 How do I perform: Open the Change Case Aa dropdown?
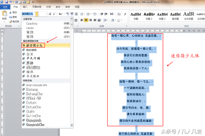coord(61,14)
